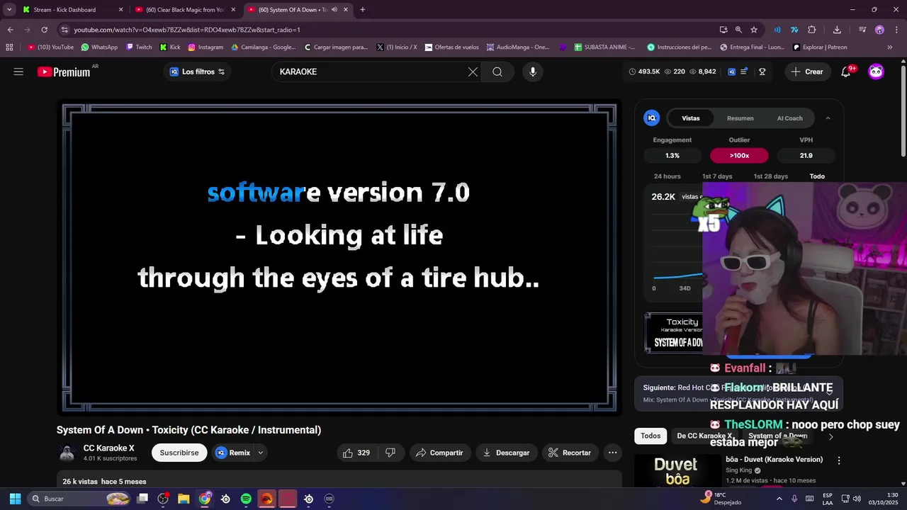Click the Crear create button
Viewport: 907px width, 510px height.
pos(807,72)
